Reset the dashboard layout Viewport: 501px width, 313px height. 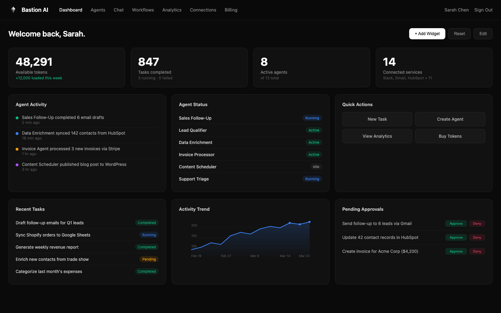pos(459,34)
